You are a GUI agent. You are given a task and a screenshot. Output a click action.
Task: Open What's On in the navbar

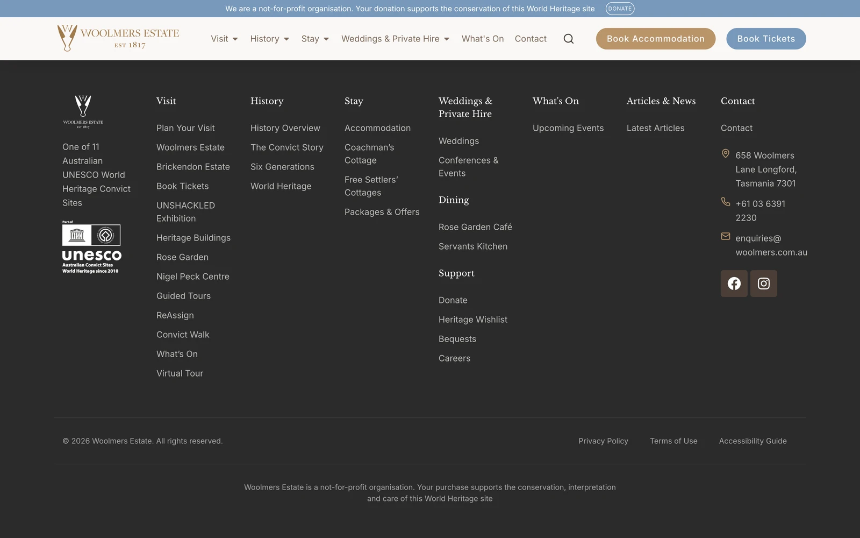[483, 39]
